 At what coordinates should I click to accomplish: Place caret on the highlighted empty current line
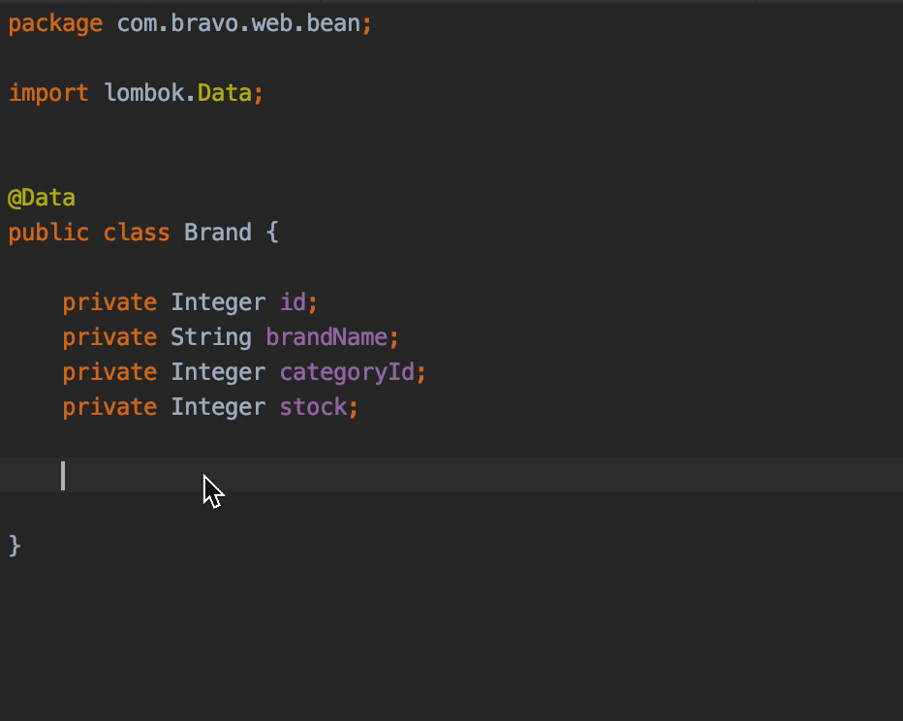click(x=451, y=475)
